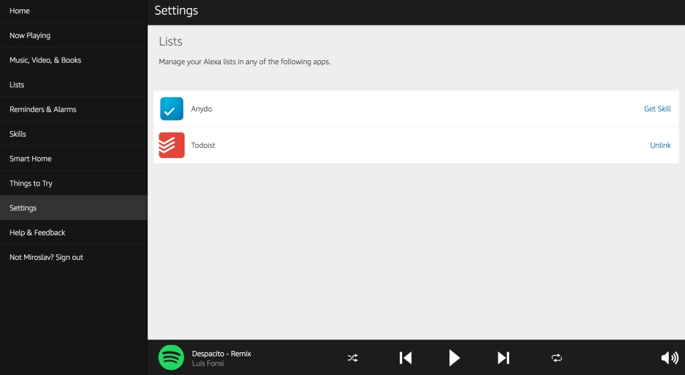Open the Smart Home menu item
The height and width of the screenshot is (375, 685).
pyautogui.click(x=31, y=159)
